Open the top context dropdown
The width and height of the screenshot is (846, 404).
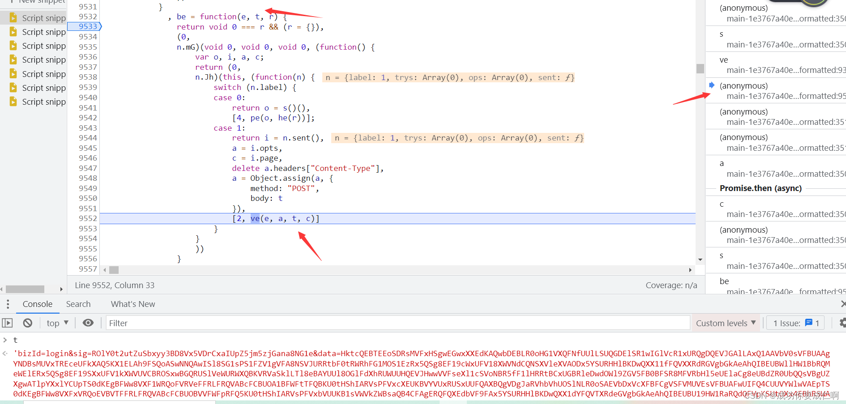tap(58, 323)
